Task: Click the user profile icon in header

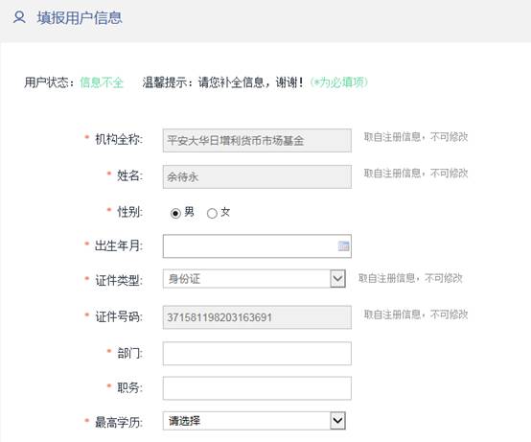Action: tap(19, 17)
